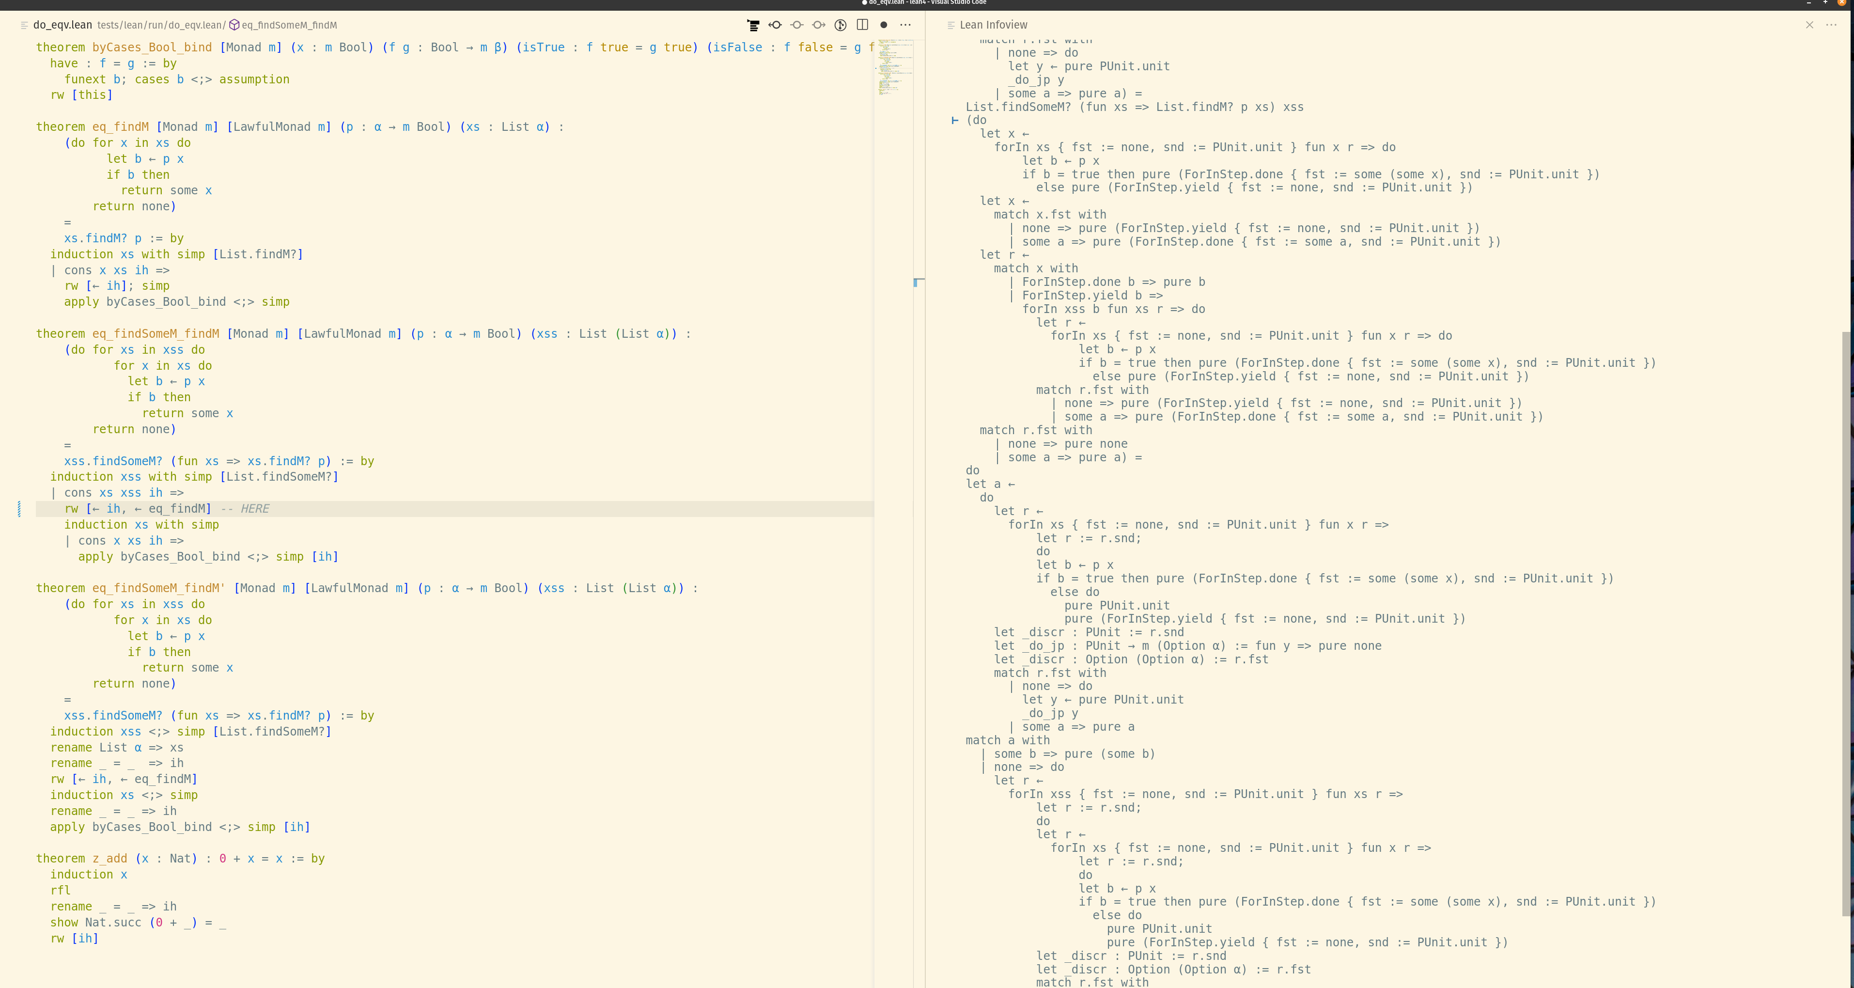Click the outline list icon in the editor toolbar

coord(754,25)
